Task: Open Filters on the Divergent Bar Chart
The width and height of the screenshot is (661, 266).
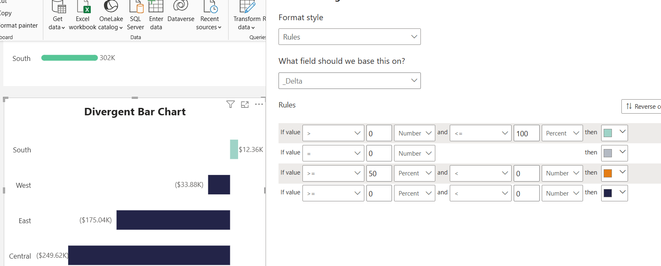Action: 231,104
